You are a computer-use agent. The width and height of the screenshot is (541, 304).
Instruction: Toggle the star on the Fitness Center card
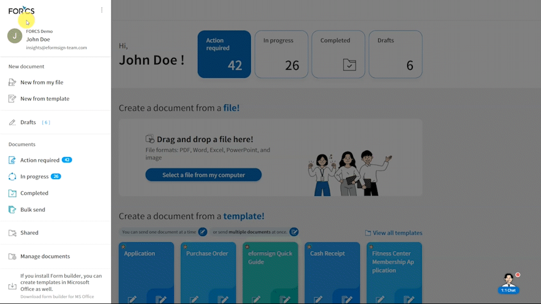371,246
